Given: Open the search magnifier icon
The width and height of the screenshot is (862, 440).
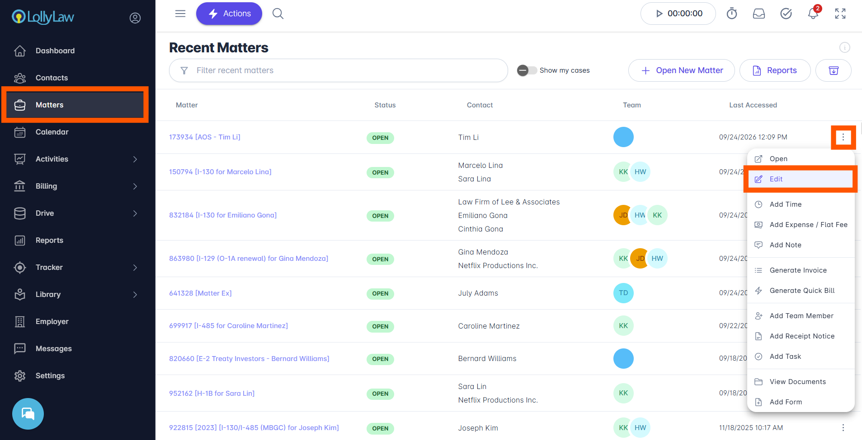Looking at the screenshot, I should [278, 14].
